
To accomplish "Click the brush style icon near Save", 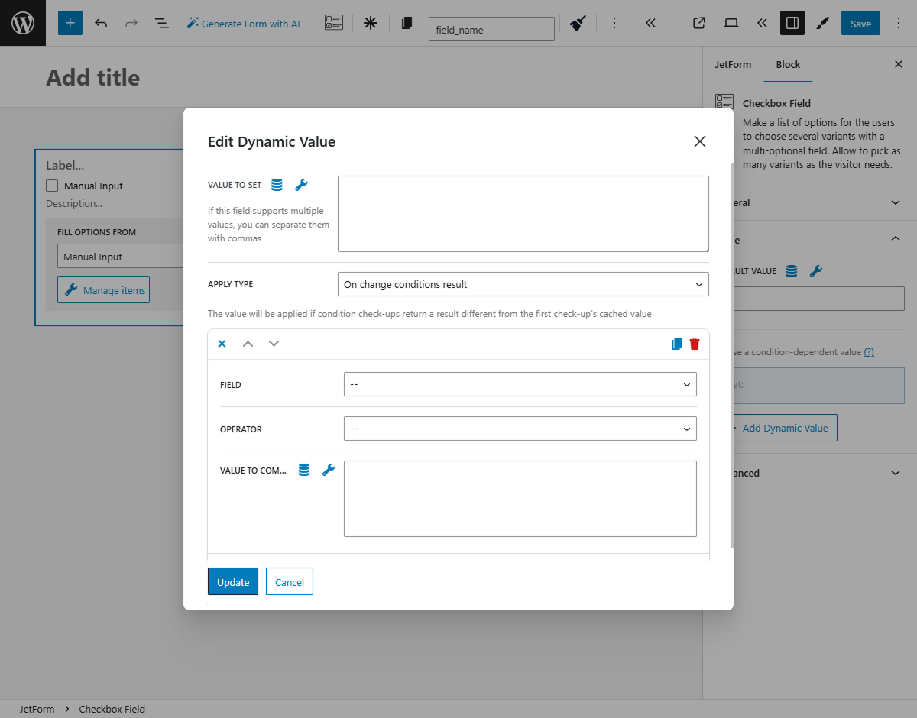I will coord(822,23).
